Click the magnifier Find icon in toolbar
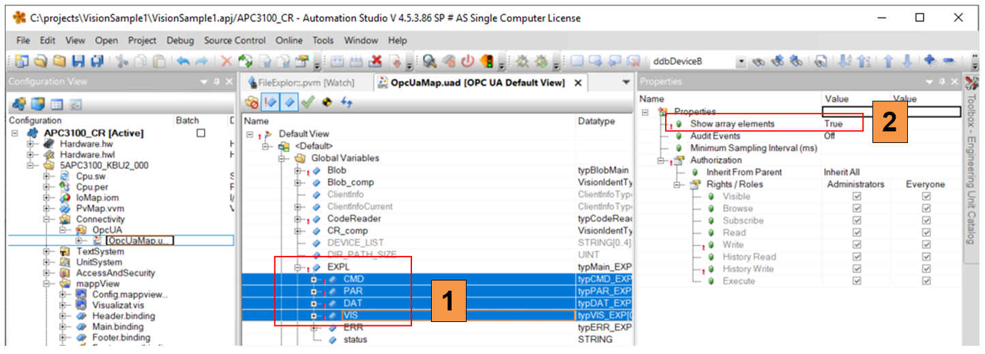The height and width of the screenshot is (354, 985). click(430, 62)
